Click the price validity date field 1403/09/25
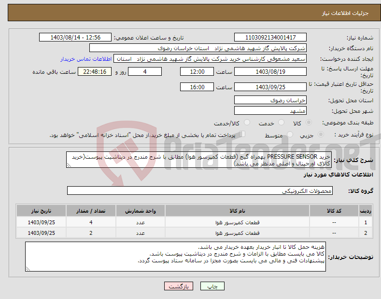Viewport: 381px width, 299px height. [x=270, y=87]
